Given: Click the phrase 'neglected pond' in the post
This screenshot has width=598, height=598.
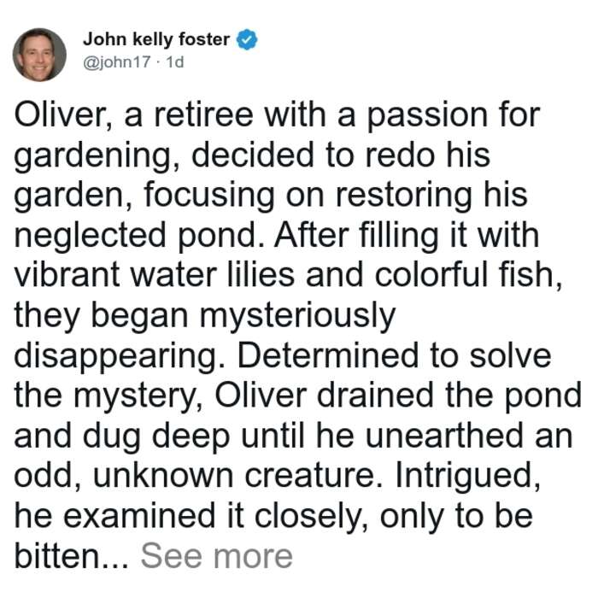Looking at the screenshot, I should pos(140,236).
